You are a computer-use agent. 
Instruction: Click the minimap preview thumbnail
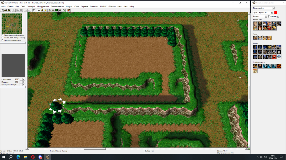(x=12, y=24)
